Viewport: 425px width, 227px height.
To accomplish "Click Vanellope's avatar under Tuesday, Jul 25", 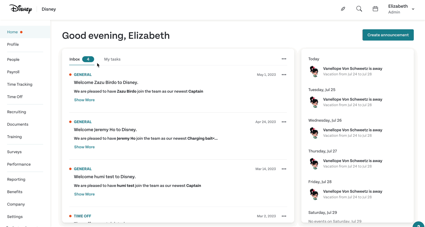I will point(314,102).
